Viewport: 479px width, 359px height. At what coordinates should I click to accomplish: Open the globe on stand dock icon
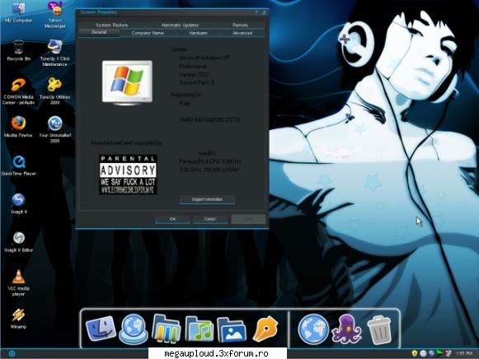point(134,329)
